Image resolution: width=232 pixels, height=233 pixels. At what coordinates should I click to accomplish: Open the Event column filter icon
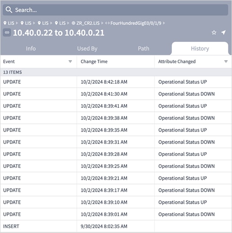pos(70,62)
